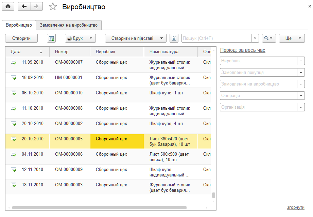Click posted-document icon for row ОМ-00000008
This screenshot has height=217, width=313.
pyautogui.click(x=13, y=108)
